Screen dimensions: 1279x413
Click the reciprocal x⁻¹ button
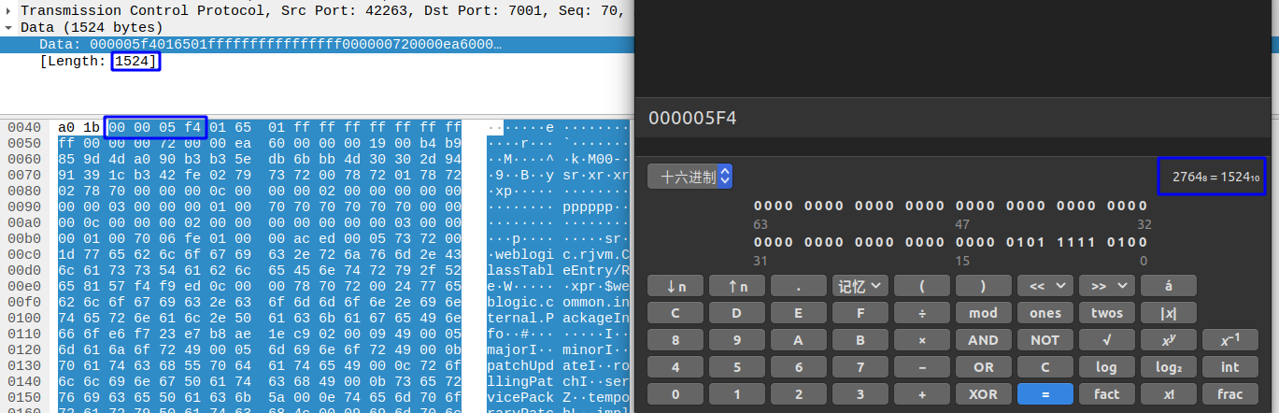1229,340
